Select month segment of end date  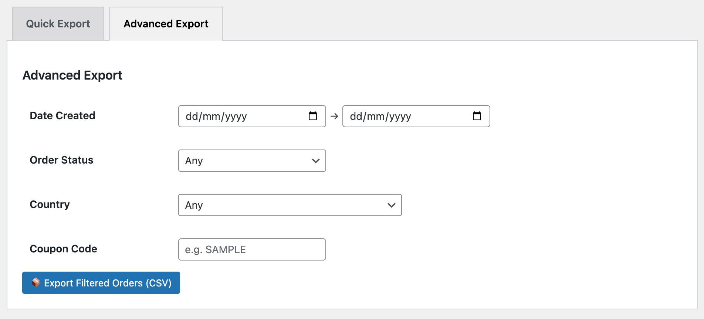[x=376, y=117]
